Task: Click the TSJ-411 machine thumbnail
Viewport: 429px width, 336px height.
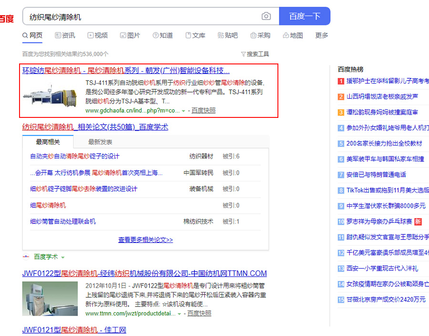Action: click(x=50, y=96)
